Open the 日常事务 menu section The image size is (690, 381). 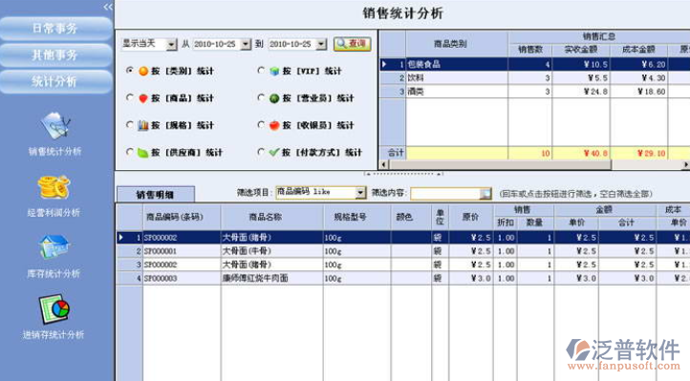pyautogui.click(x=55, y=29)
